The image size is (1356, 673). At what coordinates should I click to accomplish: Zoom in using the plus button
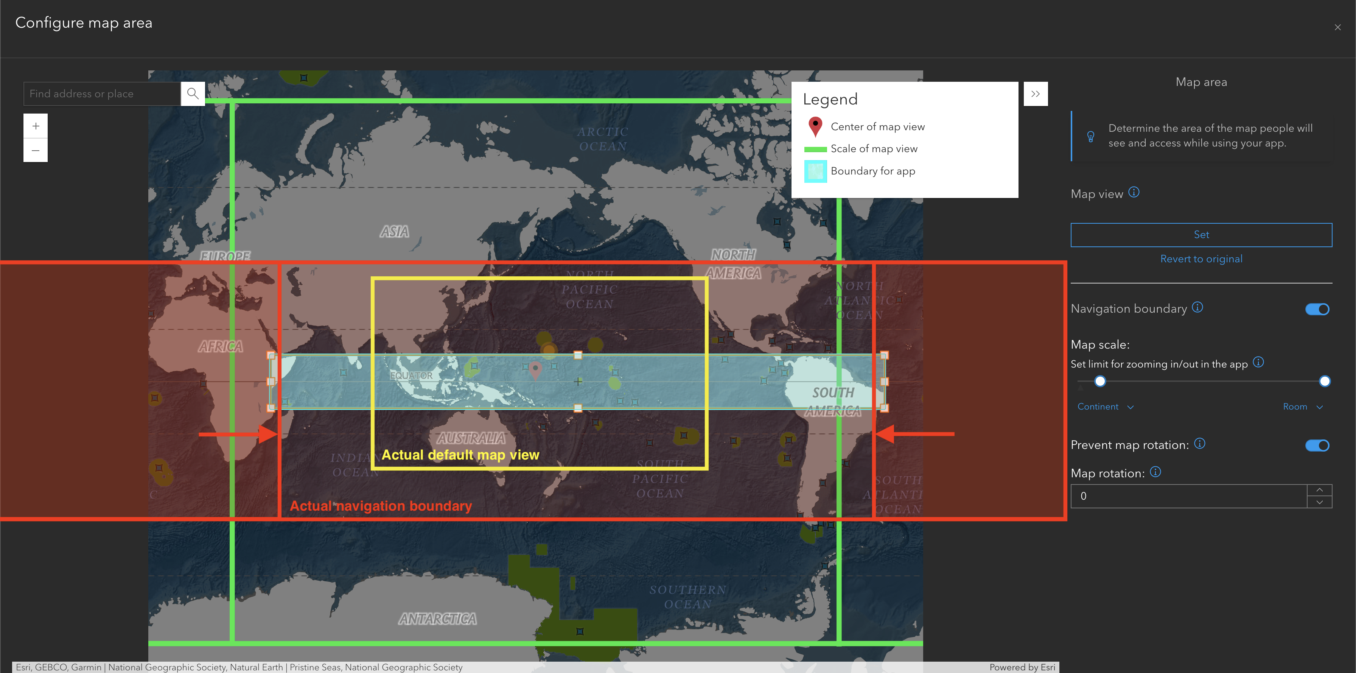click(35, 126)
